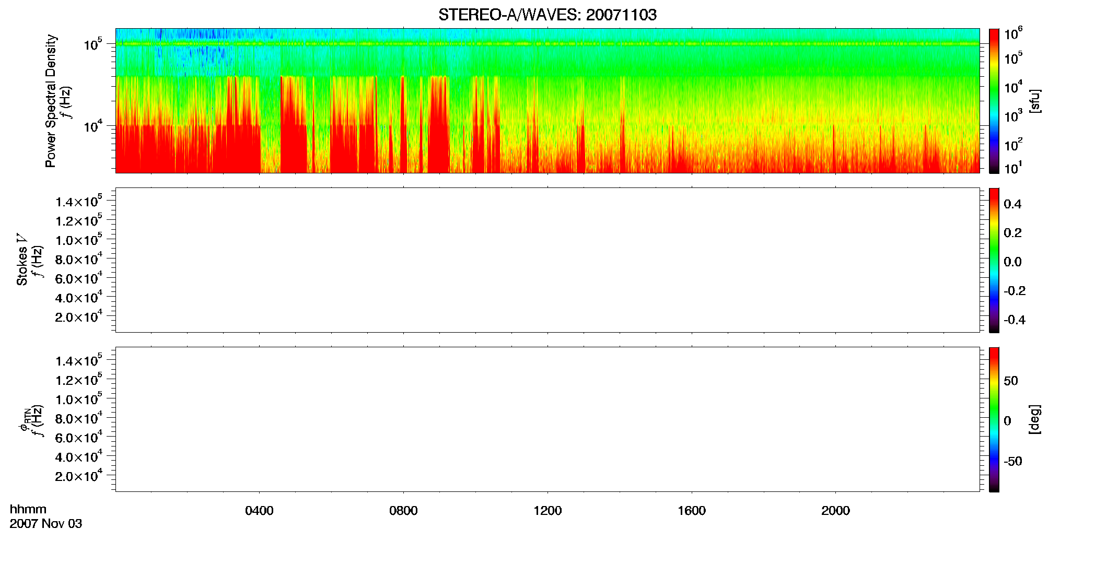Click the Stokes V axis title

22,260
